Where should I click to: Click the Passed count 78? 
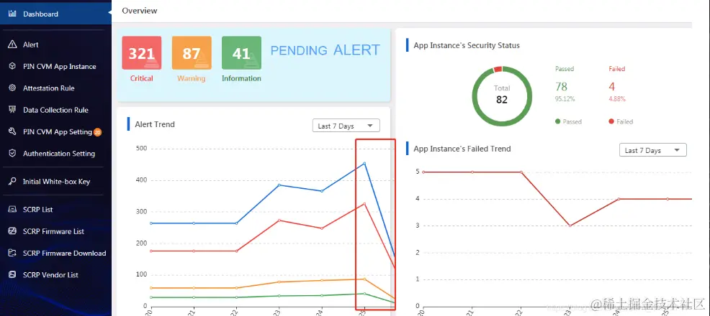click(561, 86)
